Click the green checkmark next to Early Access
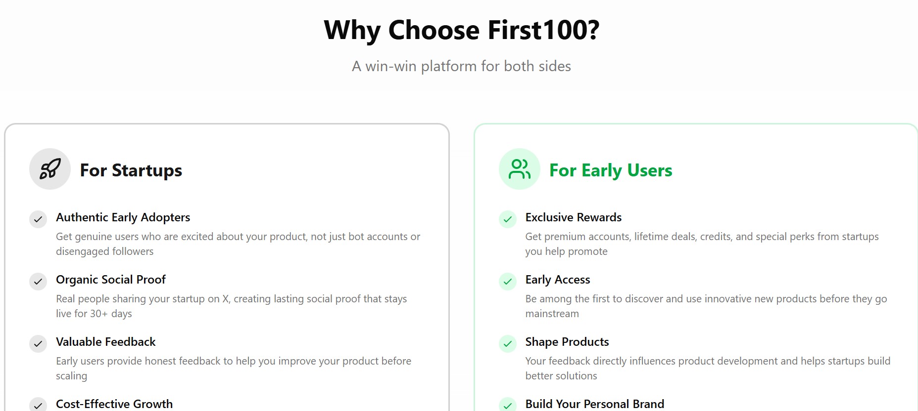The image size is (918, 411). tap(507, 282)
